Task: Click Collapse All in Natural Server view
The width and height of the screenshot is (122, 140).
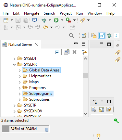Action: (x=57, y=52)
